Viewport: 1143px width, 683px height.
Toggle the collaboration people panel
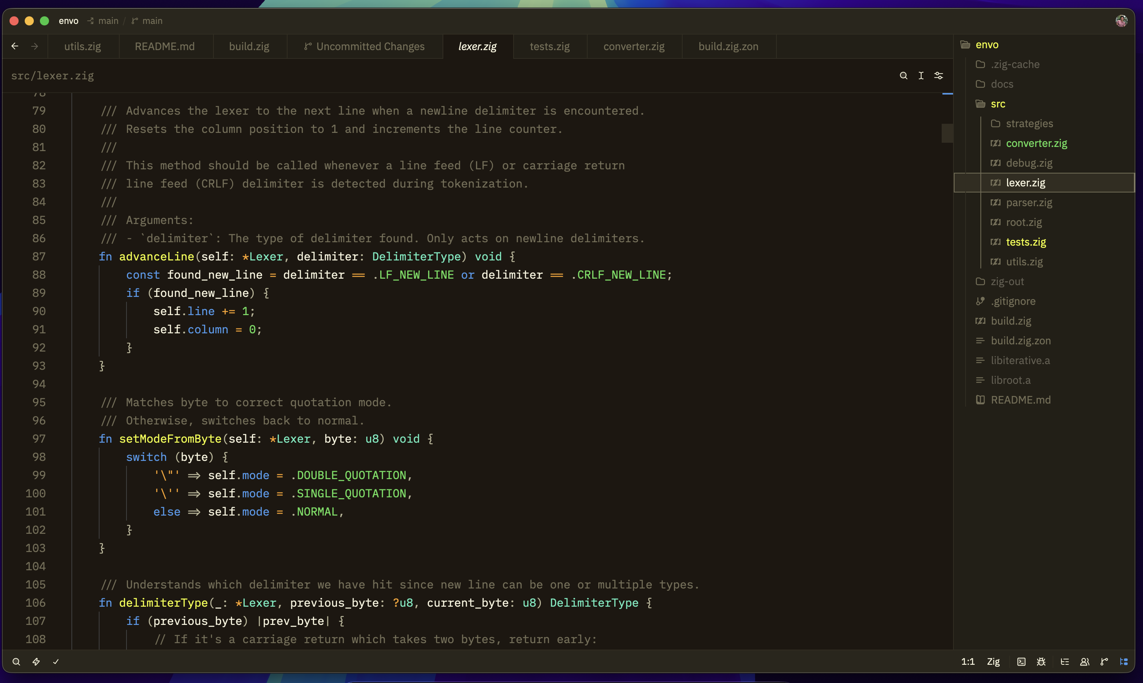coord(1085,661)
